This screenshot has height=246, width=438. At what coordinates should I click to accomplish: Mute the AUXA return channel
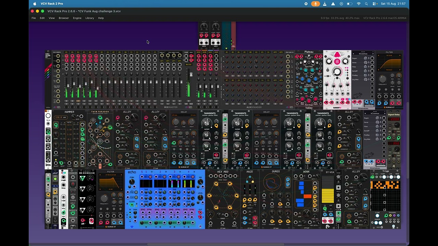point(198,101)
